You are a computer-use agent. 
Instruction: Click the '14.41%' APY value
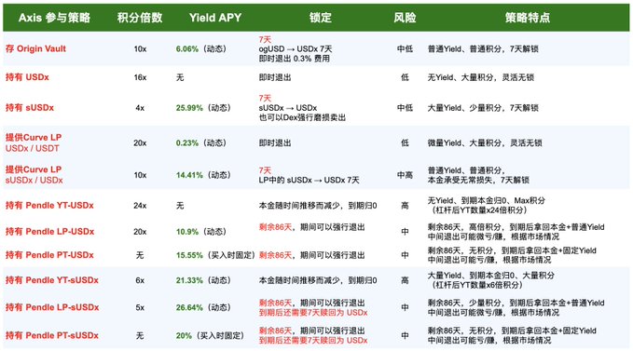point(189,175)
